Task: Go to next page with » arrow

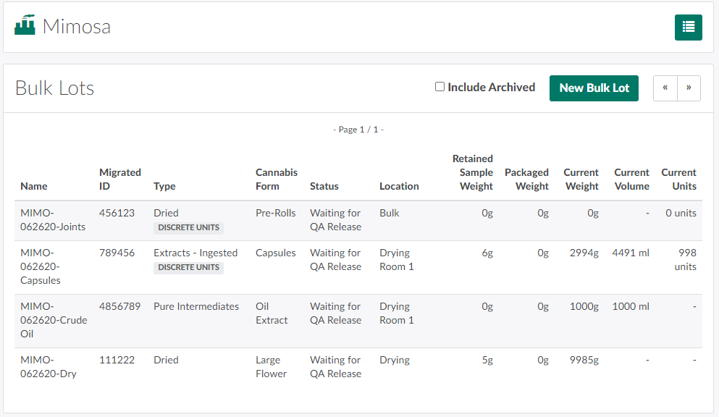Action: [689, 88]
